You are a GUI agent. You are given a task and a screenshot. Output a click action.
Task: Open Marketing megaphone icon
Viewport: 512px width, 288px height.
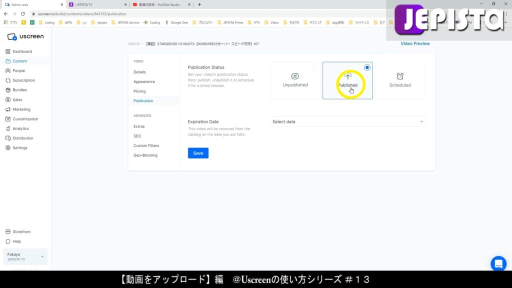pyautogui.click(x=8, y=109)
